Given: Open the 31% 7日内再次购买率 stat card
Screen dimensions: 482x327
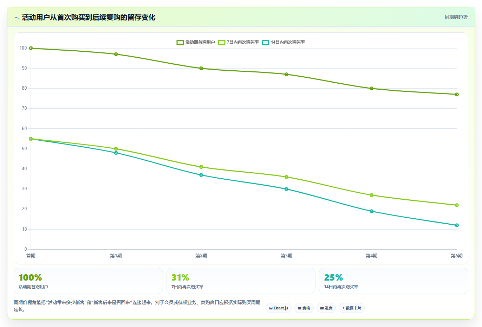Looking at the screenshot, I should (x=241, y=281).
